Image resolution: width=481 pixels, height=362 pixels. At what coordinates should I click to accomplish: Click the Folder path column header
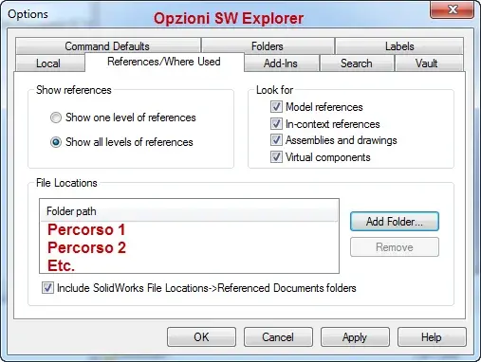coord(189,211)
